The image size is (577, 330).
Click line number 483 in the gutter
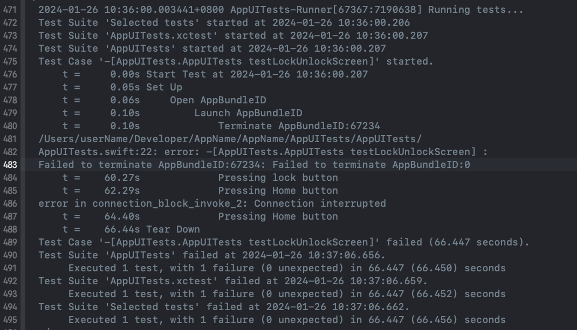pos(10,165)
